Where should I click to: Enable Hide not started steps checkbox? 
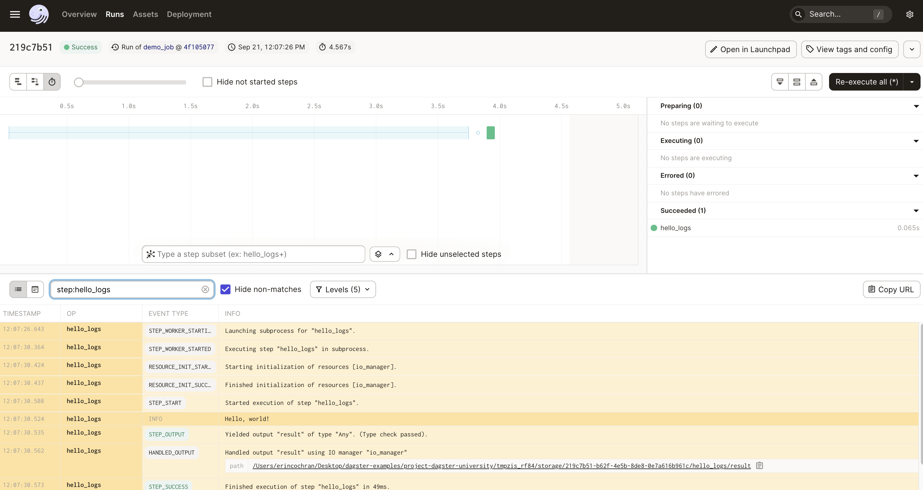(208, 81)
